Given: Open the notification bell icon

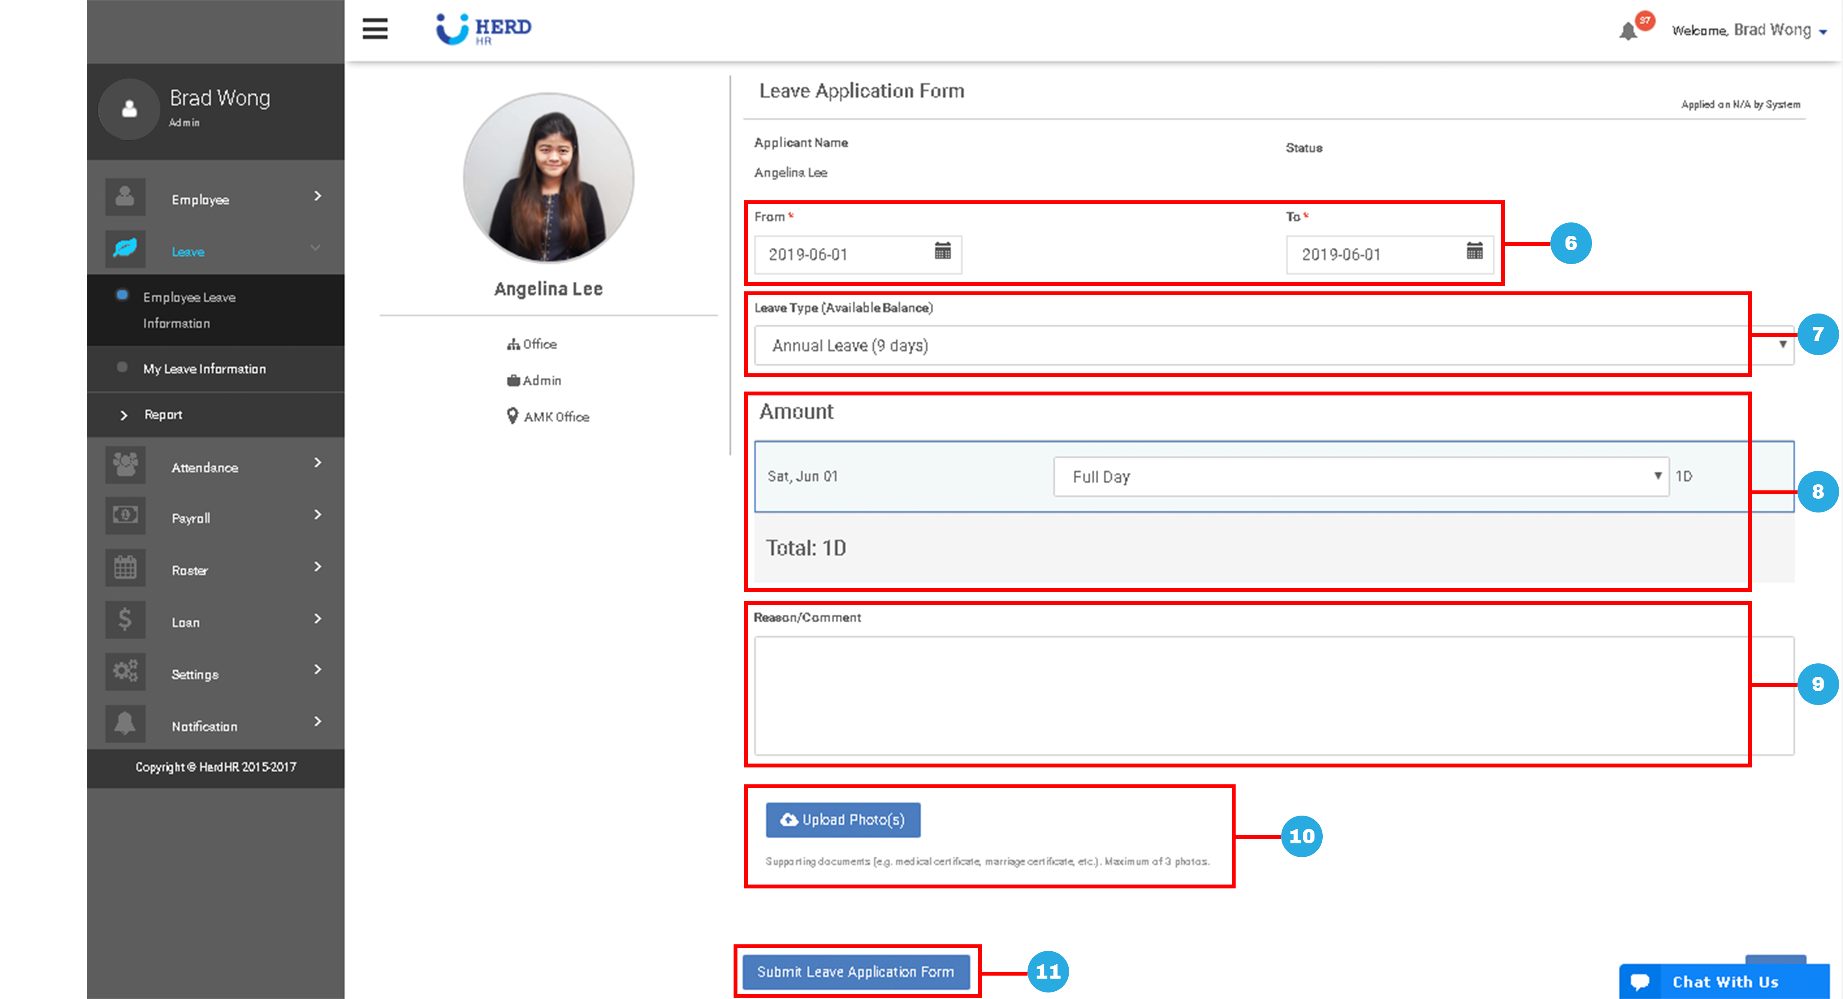Looking at the screenshot, I should pos(1628,32).
